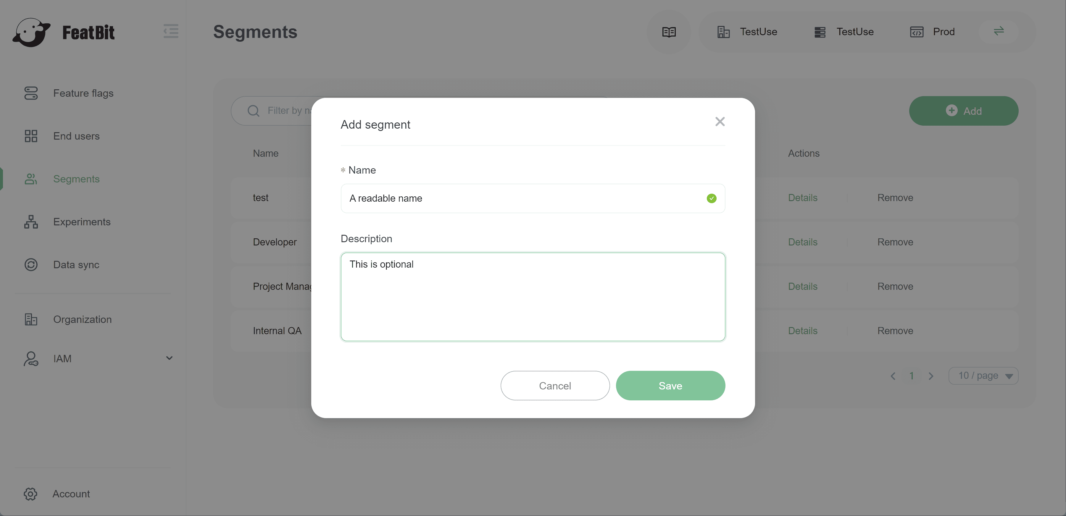Click the Feature flags sidebar icon
The height and width of the screenshot is (516, 1066).
click(x=31, y=93)
